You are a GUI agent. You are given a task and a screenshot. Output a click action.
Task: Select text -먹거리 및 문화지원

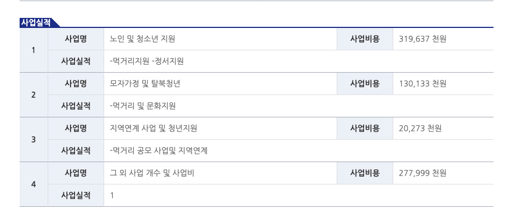click(143, 106)
